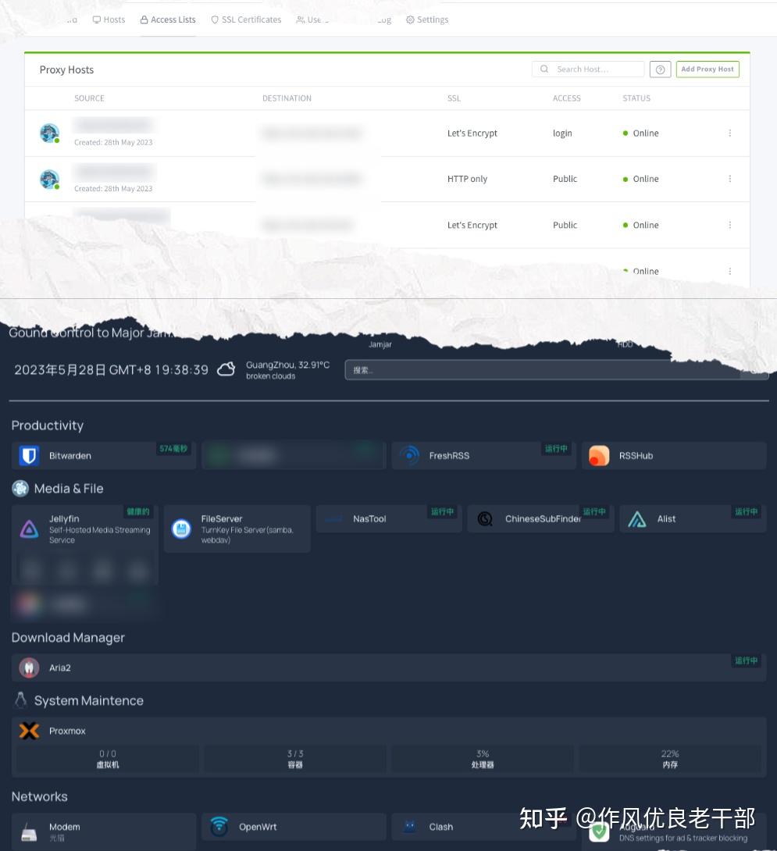Click the AdGuard shield icon
The image size is (777, 851).
click(x=599, y=832)
